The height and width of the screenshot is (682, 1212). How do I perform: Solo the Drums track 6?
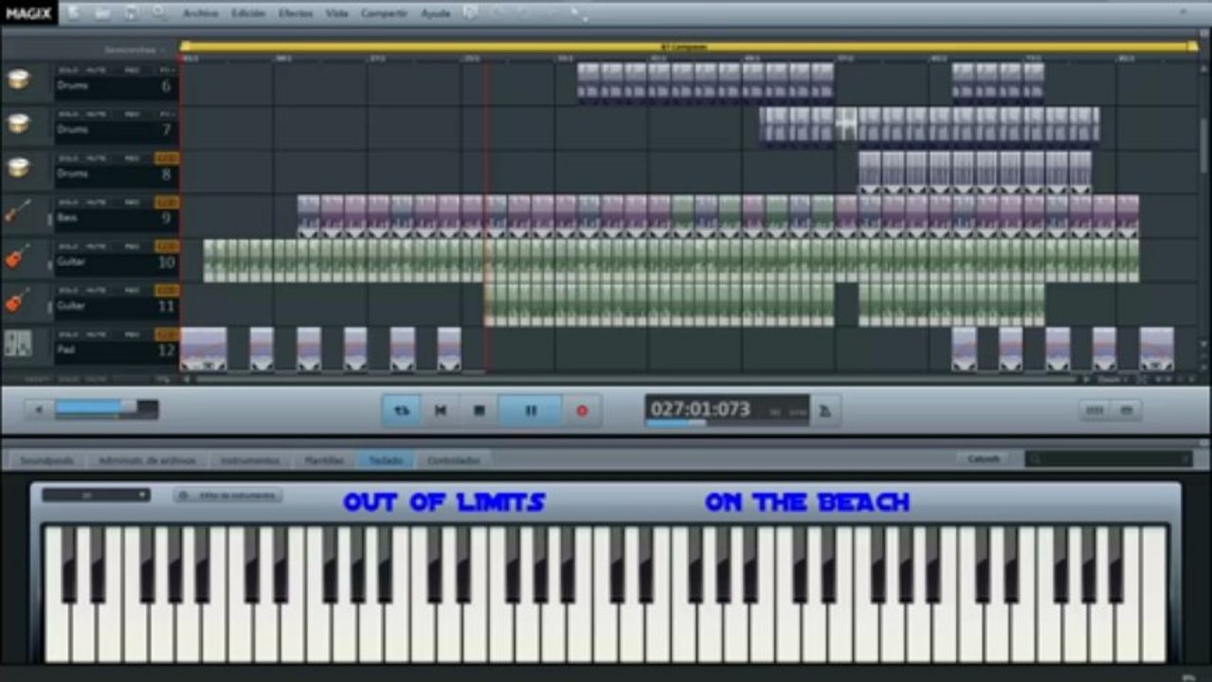coord(68,70)
